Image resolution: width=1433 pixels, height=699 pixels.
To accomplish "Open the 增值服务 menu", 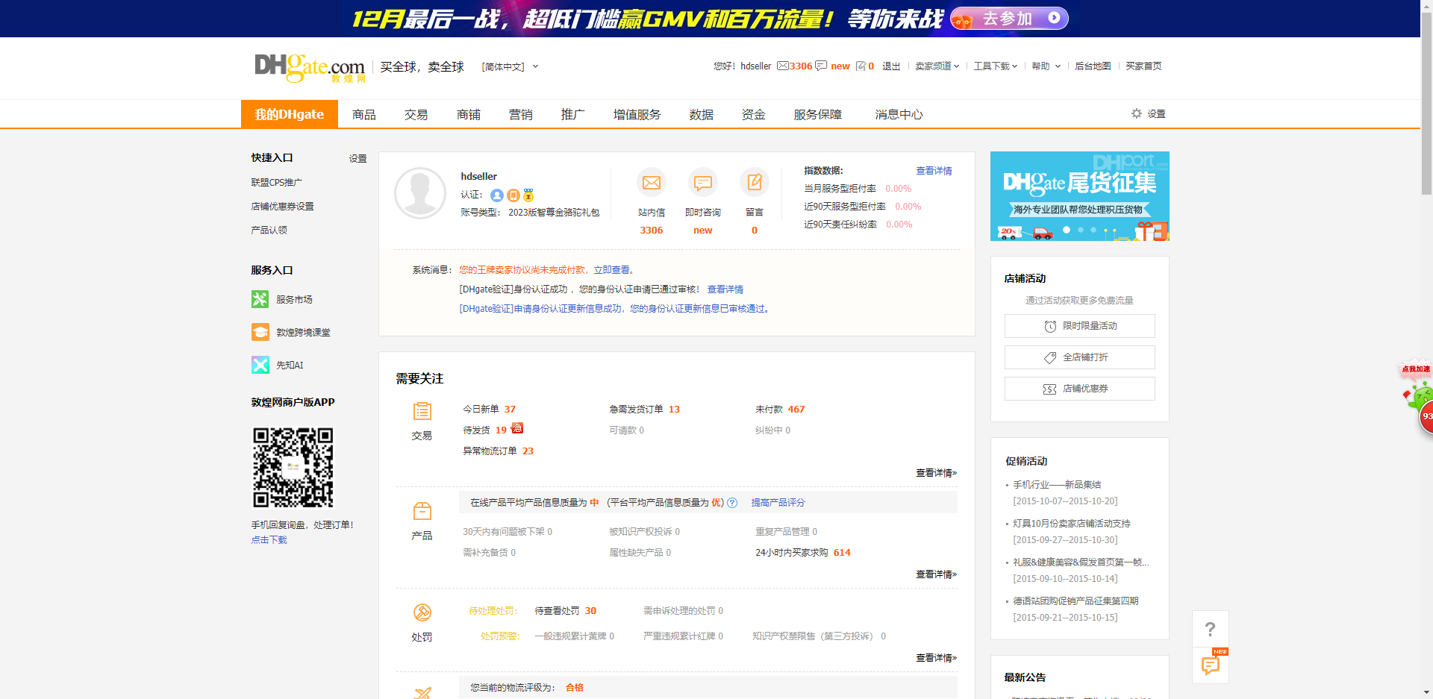I will [x=637, y=114].
